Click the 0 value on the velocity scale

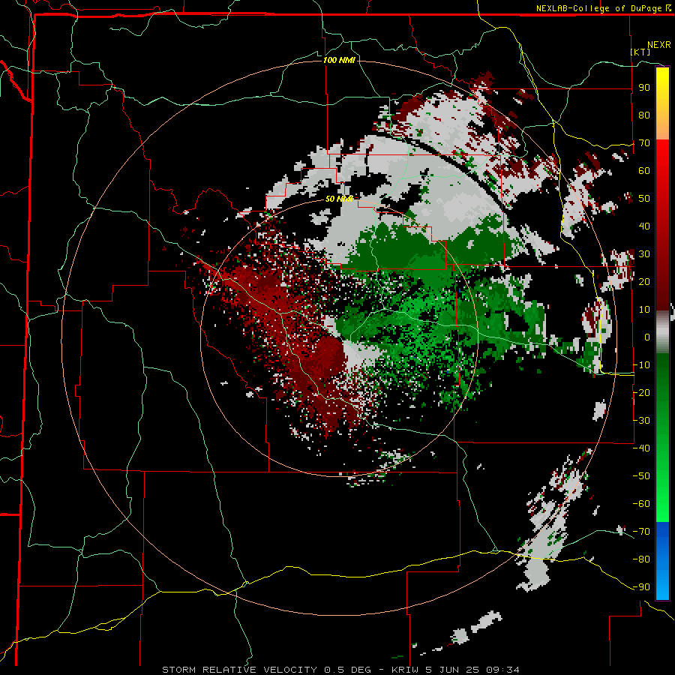pyautogui.click(x=647, y=337)
